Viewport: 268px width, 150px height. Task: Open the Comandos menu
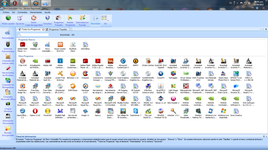click(23, 12)
